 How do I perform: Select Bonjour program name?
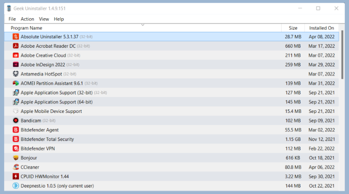[29, 158]
